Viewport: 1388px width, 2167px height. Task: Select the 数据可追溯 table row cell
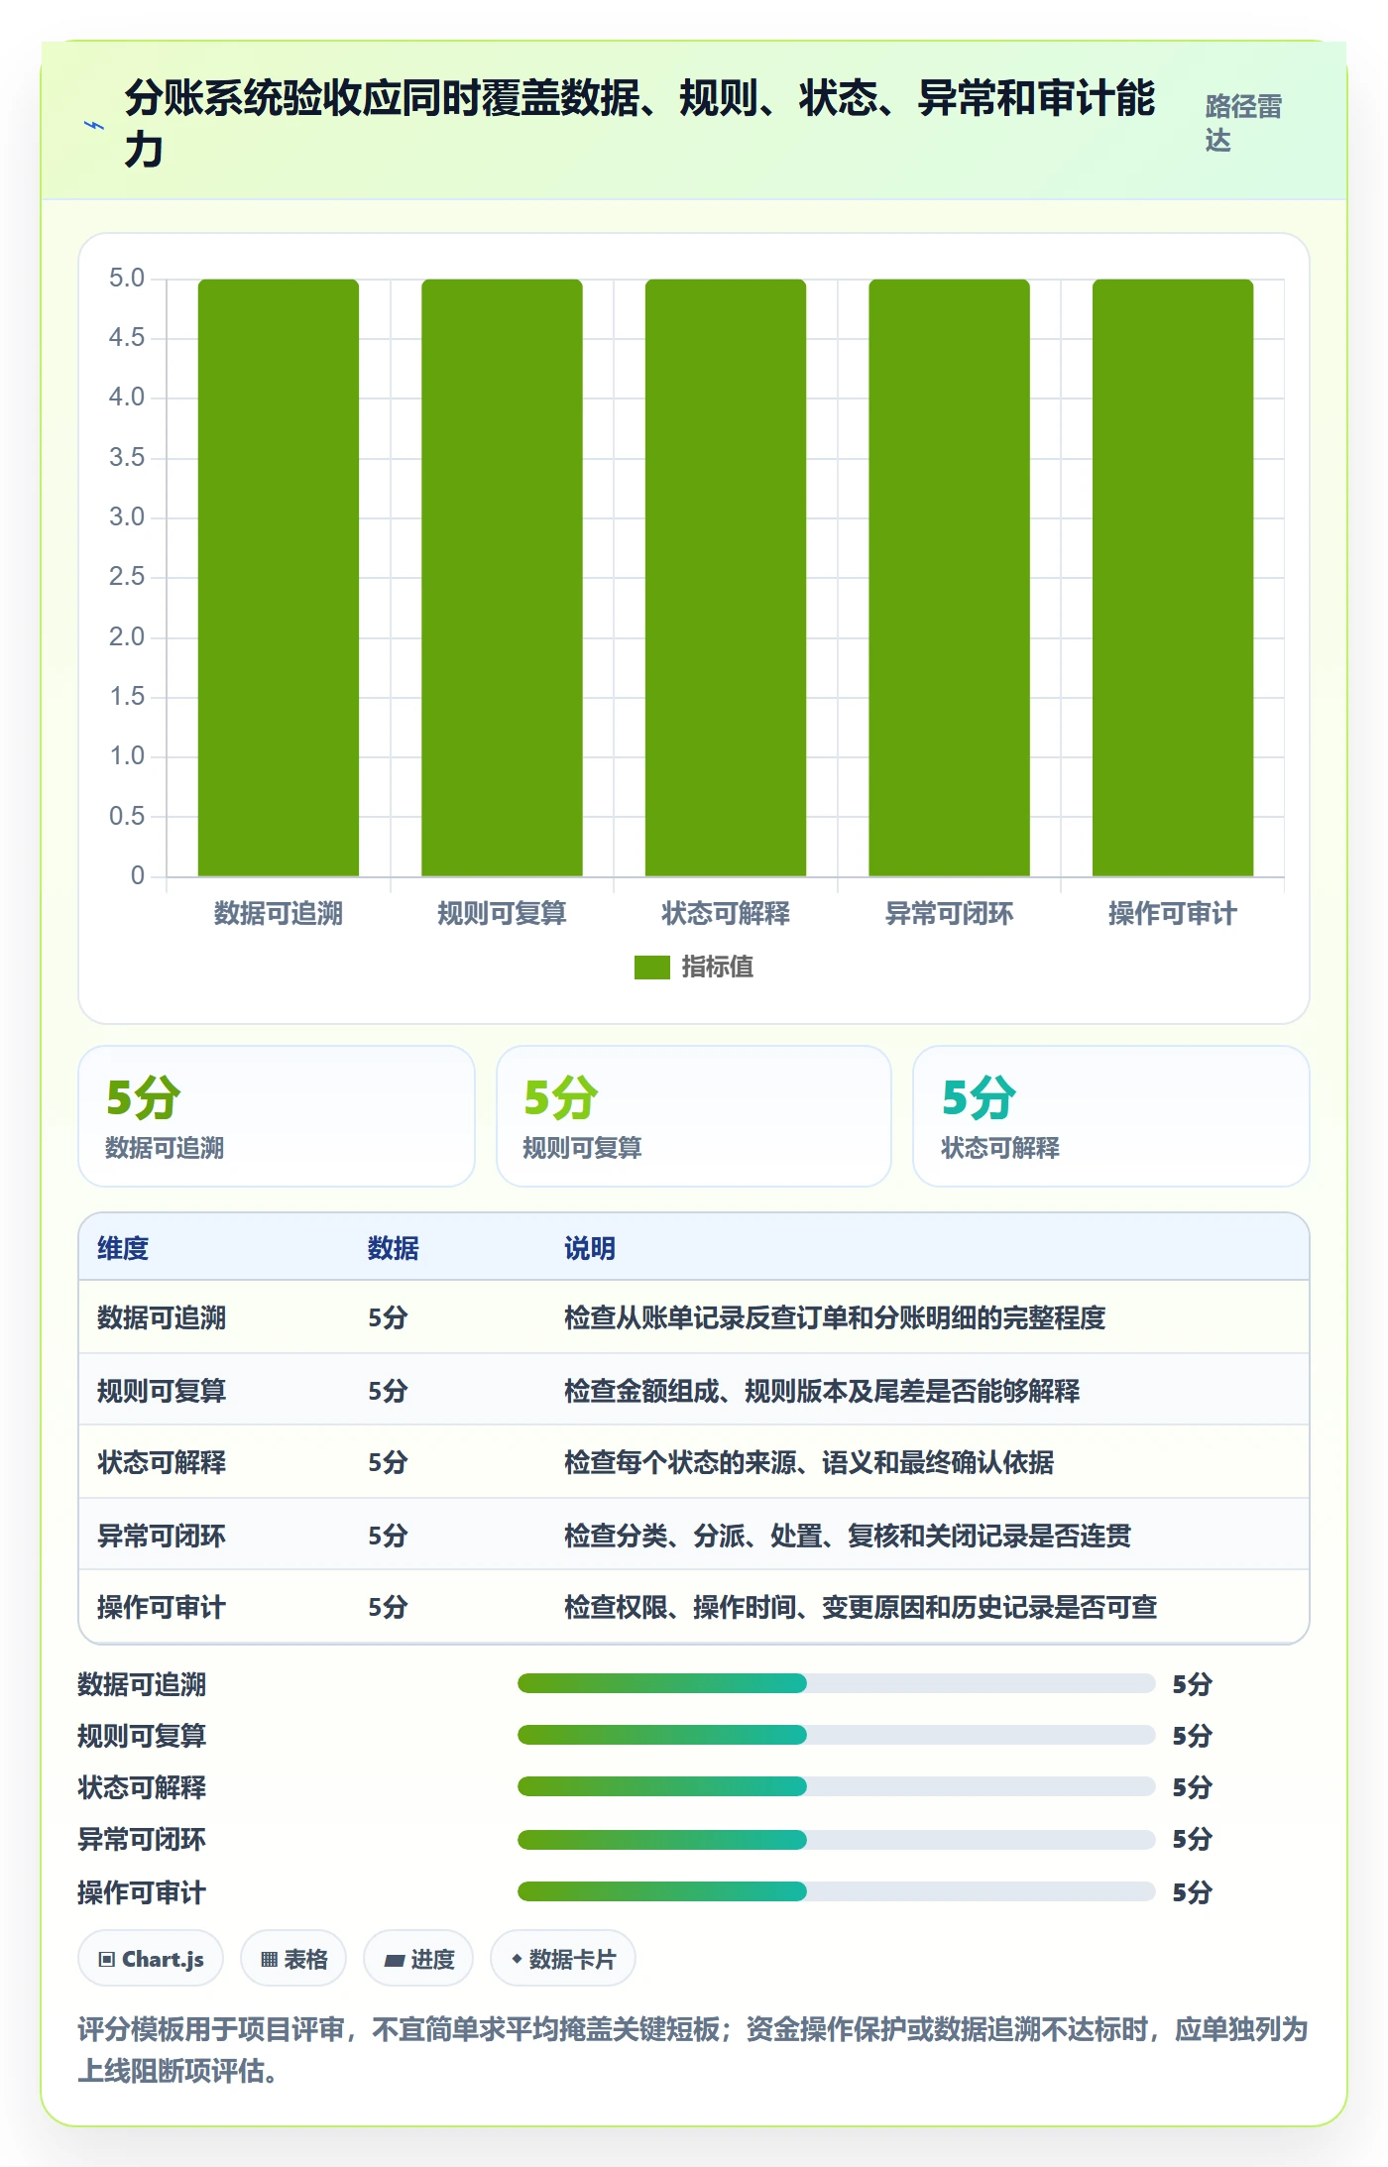click(x=162, y=1317)
